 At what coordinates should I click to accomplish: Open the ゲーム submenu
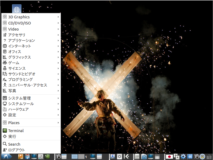(31, 63)
